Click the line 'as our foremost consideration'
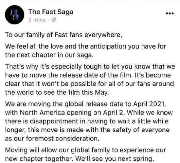This screenshot has height=163, width=180. (52, 138)
